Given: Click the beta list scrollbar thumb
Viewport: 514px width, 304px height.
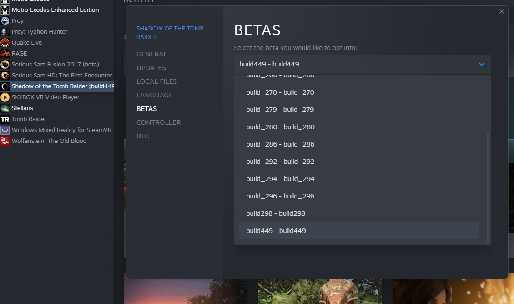Looking at the screenshot, I should point(488,187).
